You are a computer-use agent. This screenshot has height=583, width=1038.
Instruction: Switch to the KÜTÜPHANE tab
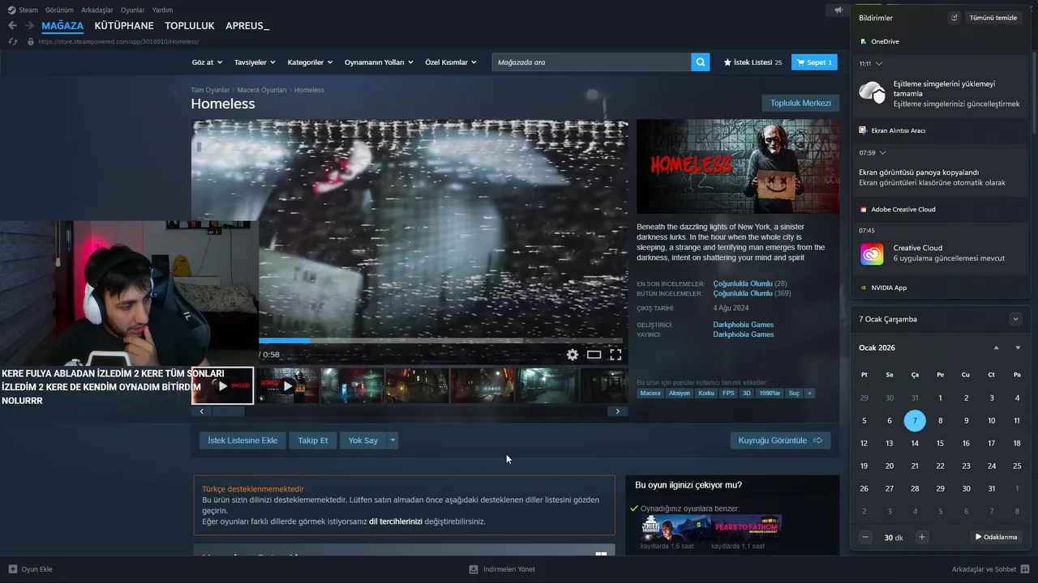point(124,26)
